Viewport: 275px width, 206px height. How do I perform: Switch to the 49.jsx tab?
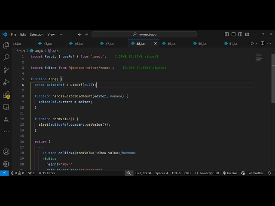click(x=171, y=43)
